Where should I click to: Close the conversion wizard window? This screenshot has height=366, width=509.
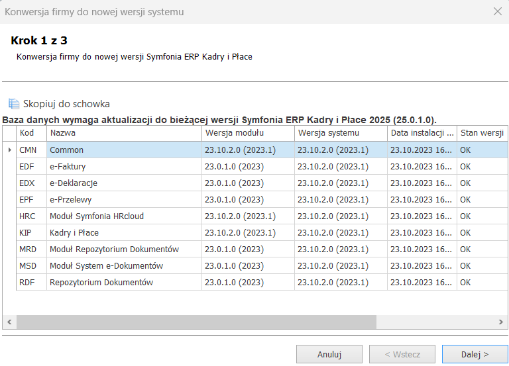tap(497, 12)
